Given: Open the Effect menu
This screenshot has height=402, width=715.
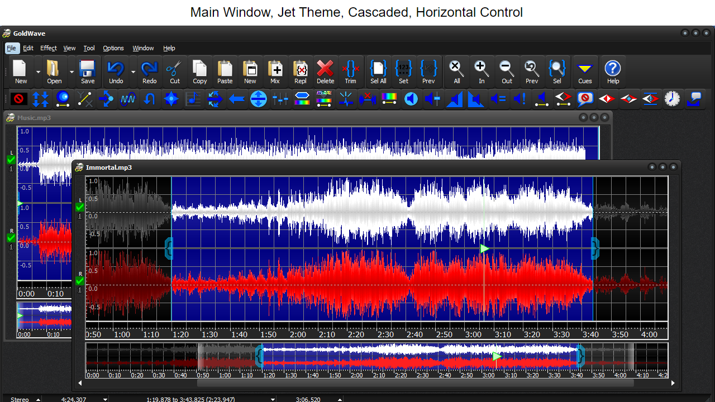Looking at the screenshot, I should 49,49.
